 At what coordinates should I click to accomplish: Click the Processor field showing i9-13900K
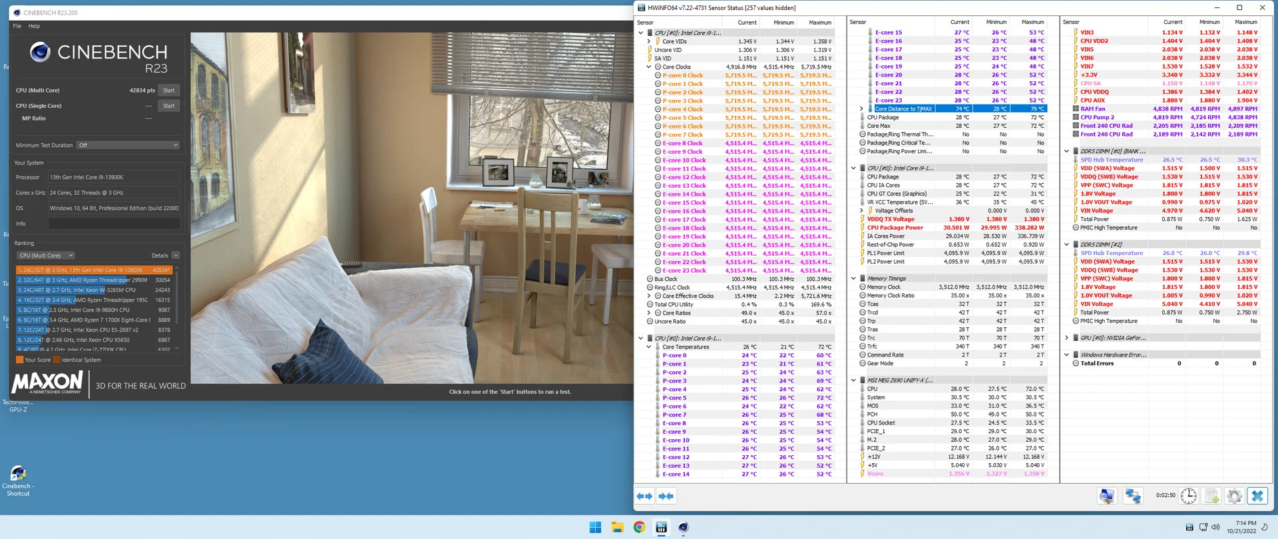point(114,177)
